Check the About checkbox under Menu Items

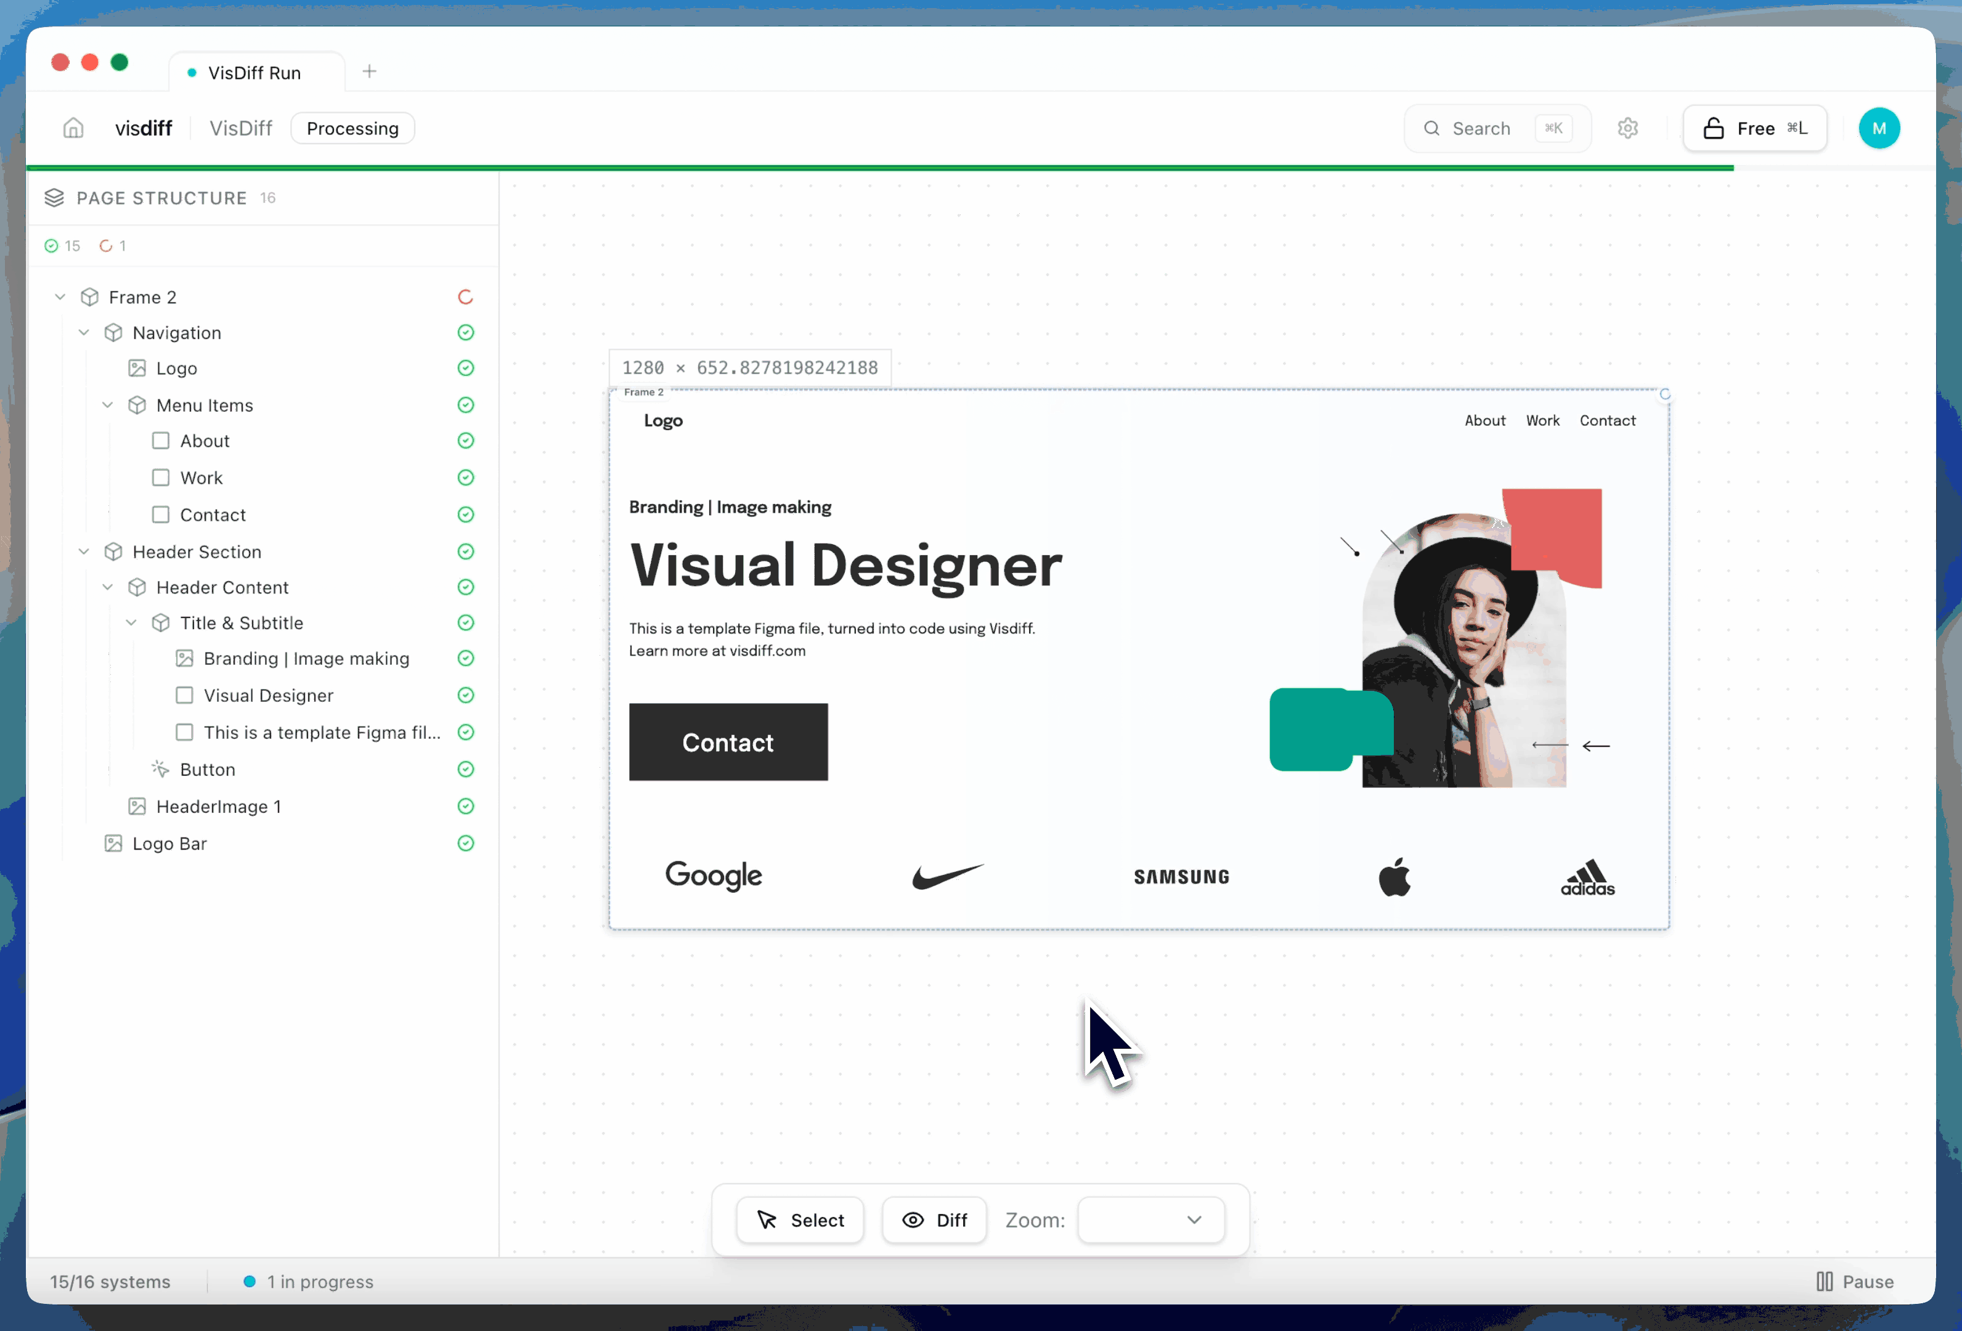tap(160, 441)
